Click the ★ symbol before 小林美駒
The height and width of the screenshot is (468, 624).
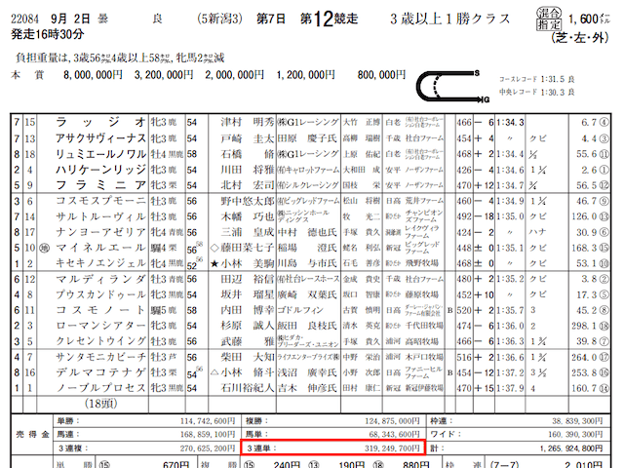point(214,263)
